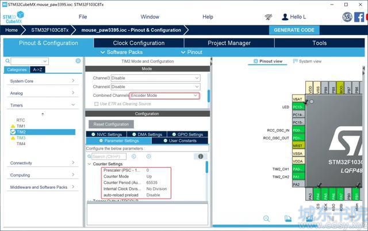Open the User Constants tab

(180, 141)
